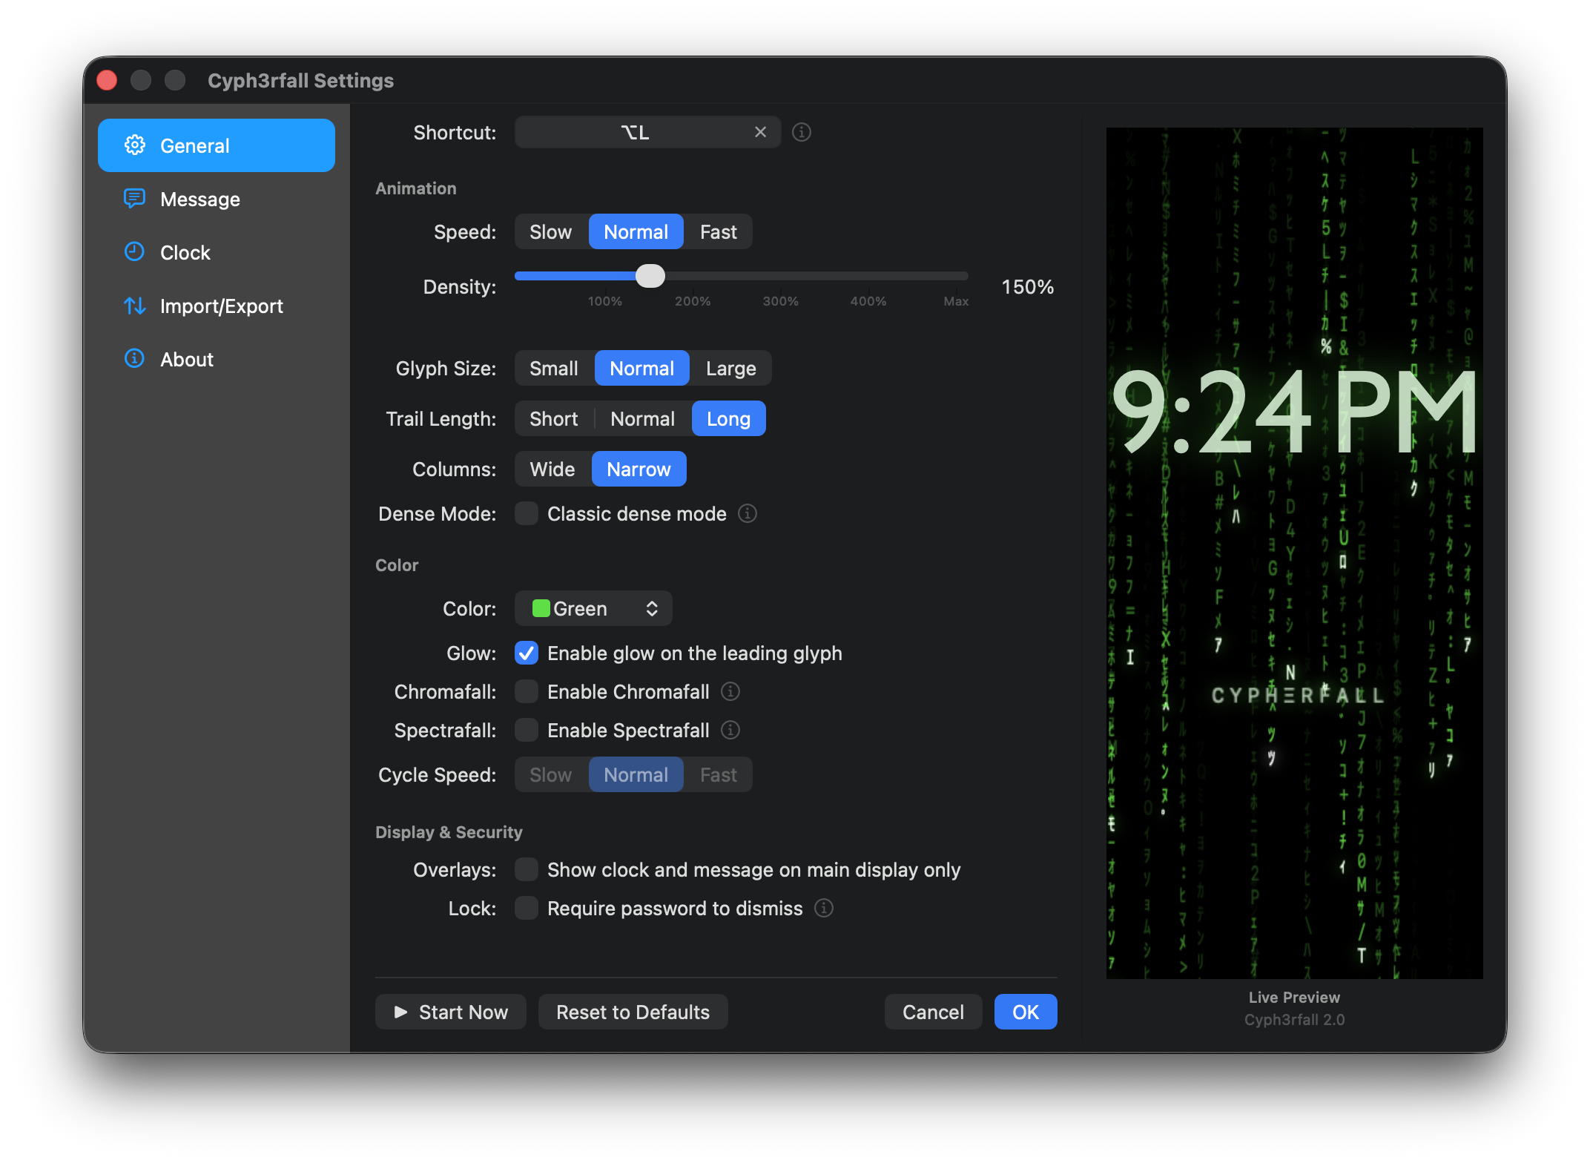Screen dimensions: 1590x1163
Task: Click the Message speech bubble icon
Action: pyautogui.click(x=134, y=199)
